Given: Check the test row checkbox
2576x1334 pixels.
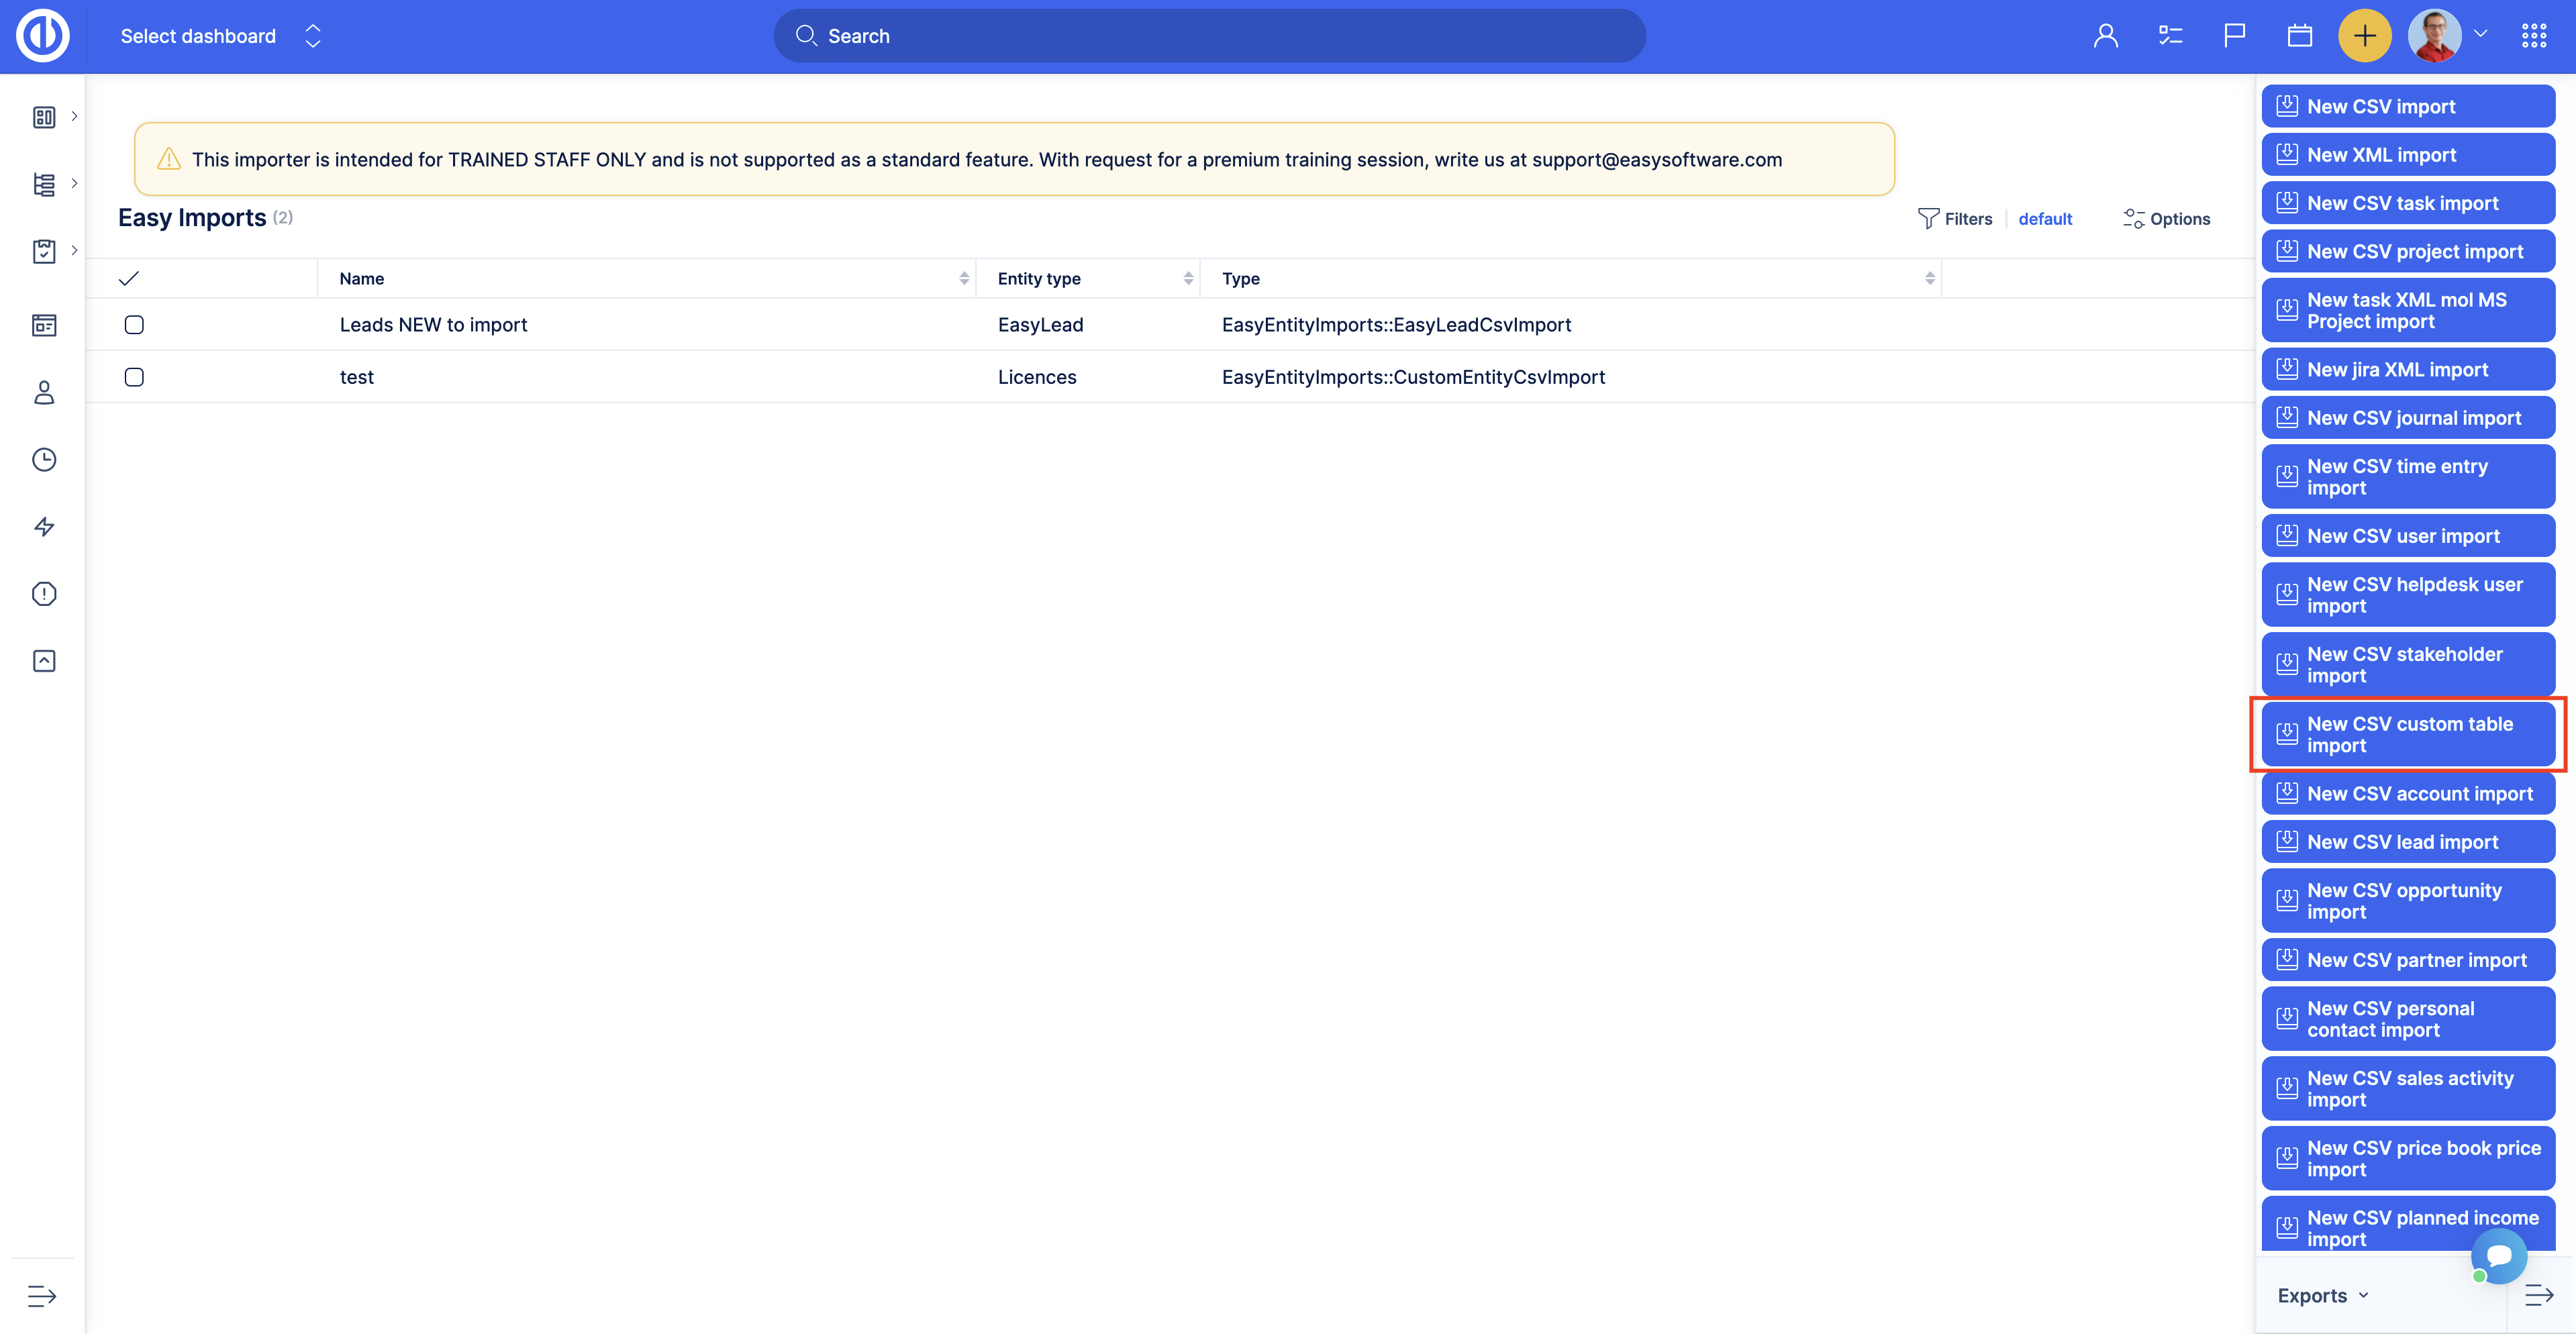Looking at the screenshot, I should (134, 377).
